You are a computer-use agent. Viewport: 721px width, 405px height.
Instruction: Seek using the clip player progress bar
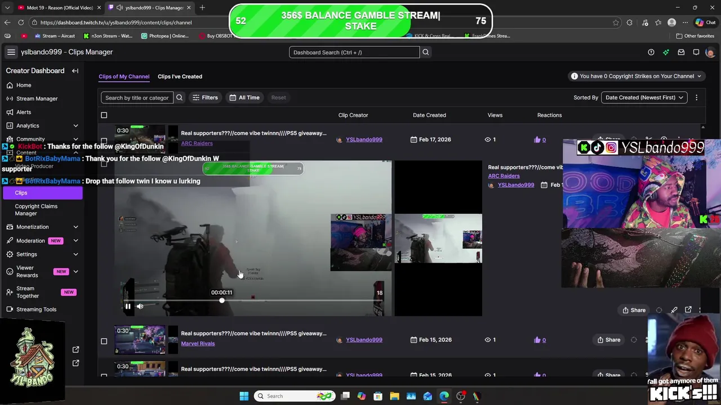[254, 300]
